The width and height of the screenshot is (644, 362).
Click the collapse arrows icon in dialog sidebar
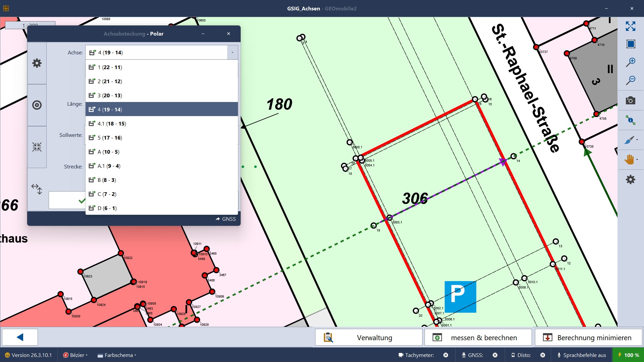pos(37,147)
